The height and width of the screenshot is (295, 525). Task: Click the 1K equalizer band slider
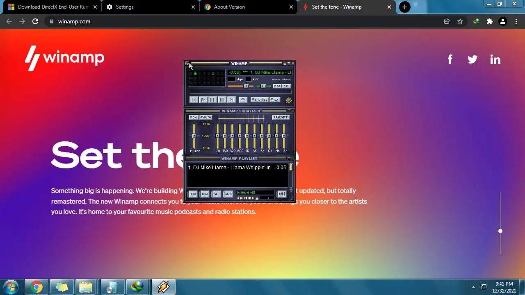click(x=247, y=136)
